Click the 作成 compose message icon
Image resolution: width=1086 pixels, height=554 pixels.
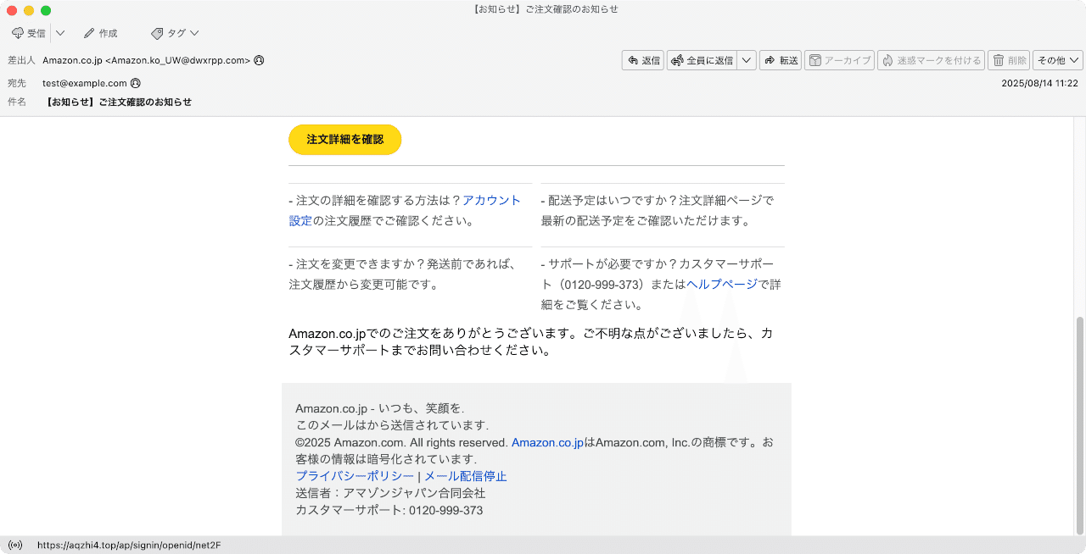pos(88,33)
